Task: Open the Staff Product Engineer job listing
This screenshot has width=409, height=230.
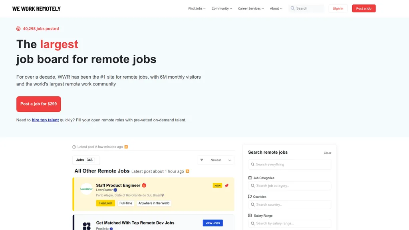Action: pyautogui.click(x=118, y=185)
